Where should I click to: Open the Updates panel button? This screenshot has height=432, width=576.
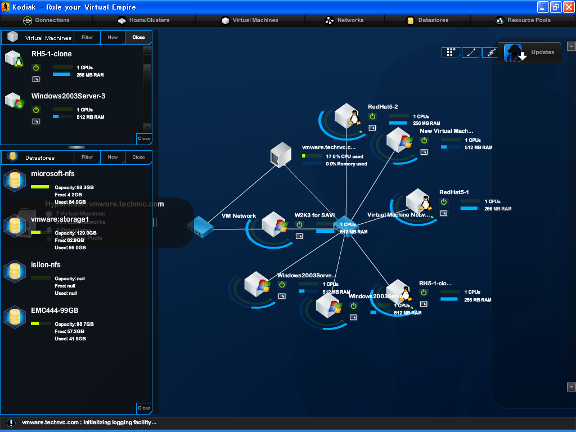pyautogui.click(x=529, y=52)
